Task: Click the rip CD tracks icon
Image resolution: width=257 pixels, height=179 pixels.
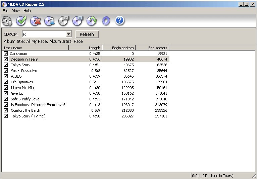Action: pos(7,21)
